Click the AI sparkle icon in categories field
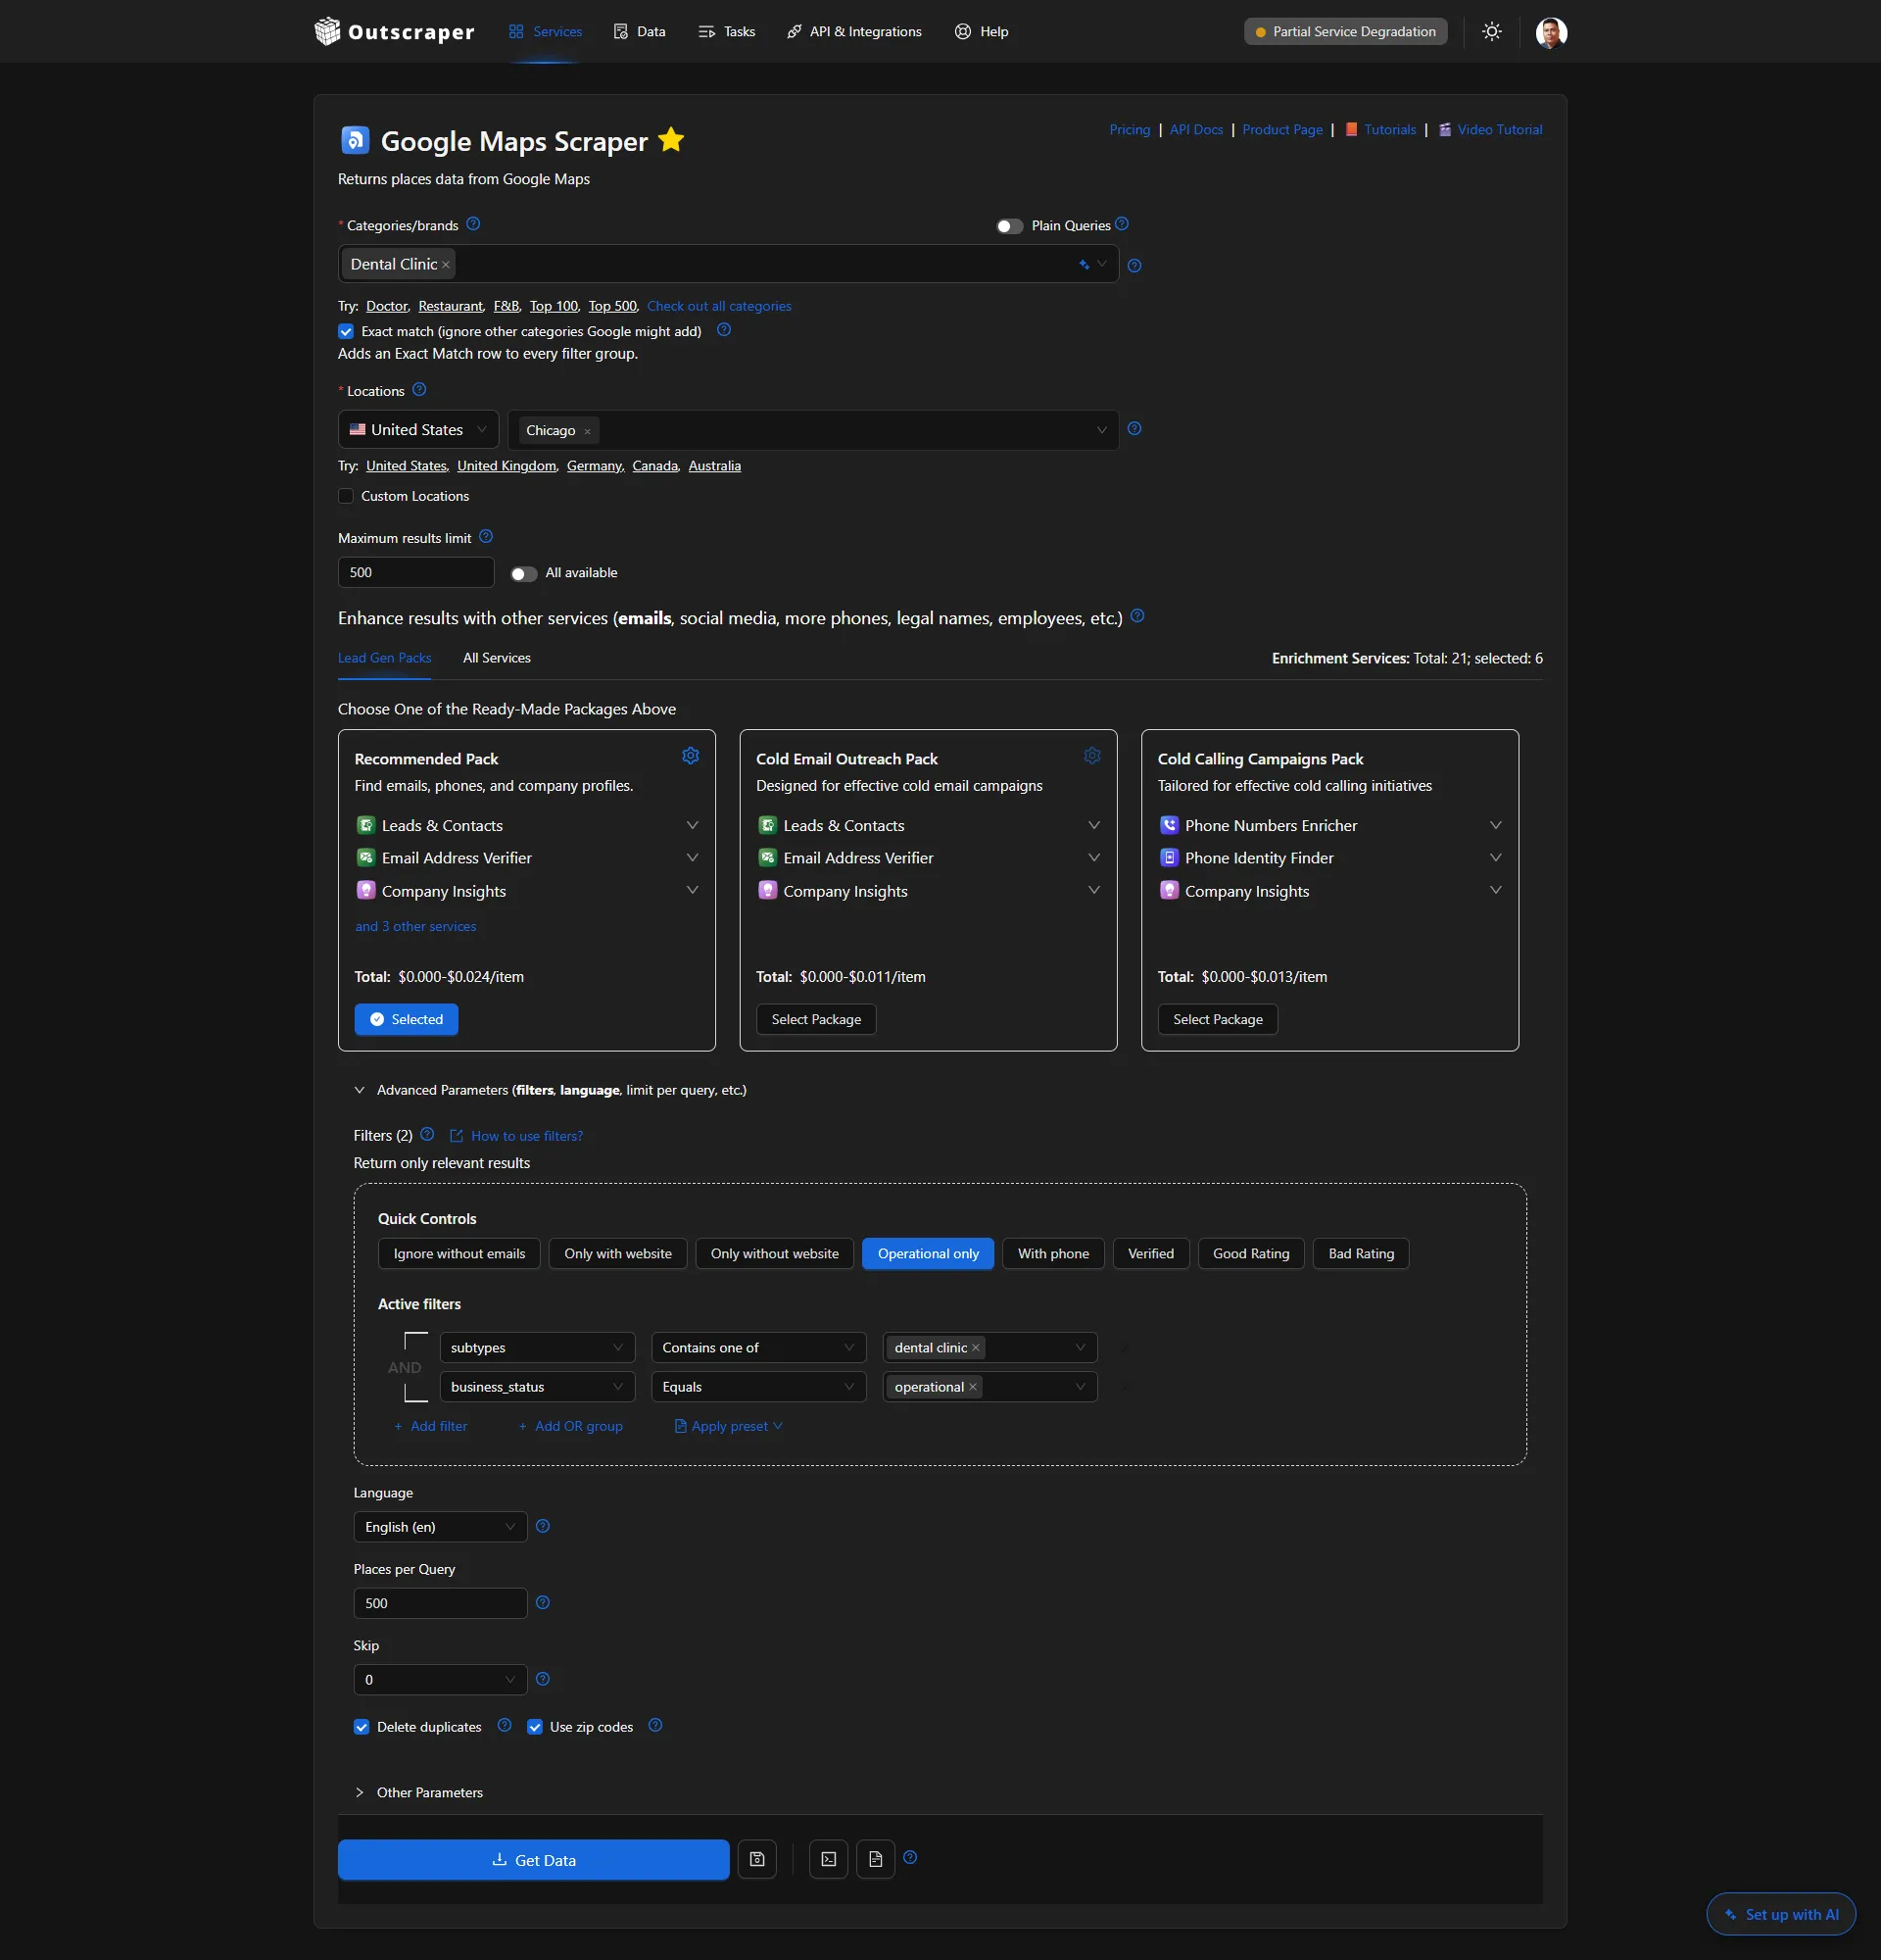Viewport: 1881px width, 1960px height. coord(1084,264)
